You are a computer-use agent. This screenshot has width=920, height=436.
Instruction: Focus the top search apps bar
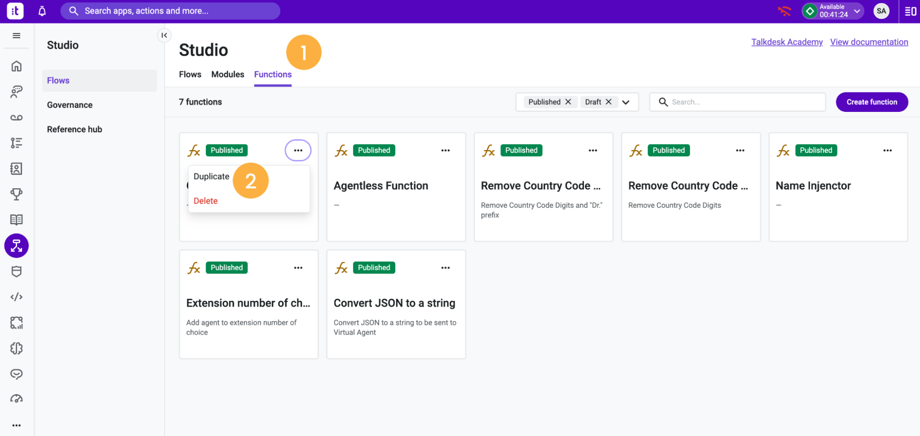pos(170,11)
